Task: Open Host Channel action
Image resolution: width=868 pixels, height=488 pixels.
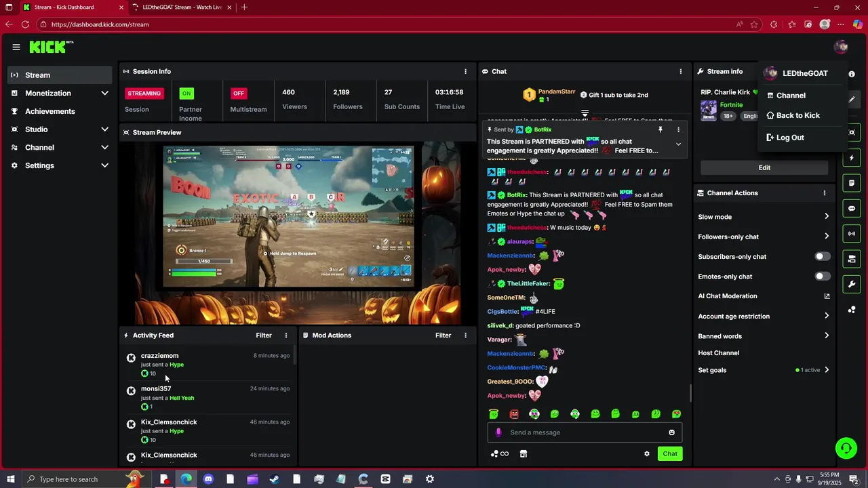Action: (x=719, y=353)
